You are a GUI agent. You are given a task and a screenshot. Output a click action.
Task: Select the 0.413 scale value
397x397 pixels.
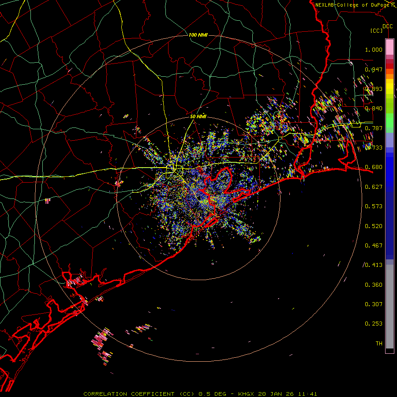(374, 265)
